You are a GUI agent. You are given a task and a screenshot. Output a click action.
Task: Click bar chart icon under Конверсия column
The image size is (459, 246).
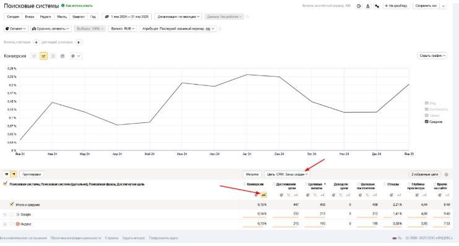point(263,195)
